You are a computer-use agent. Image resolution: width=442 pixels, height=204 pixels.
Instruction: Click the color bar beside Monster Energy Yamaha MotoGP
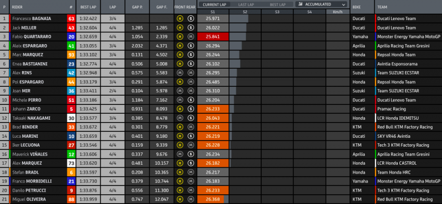[x=376, y=36]
